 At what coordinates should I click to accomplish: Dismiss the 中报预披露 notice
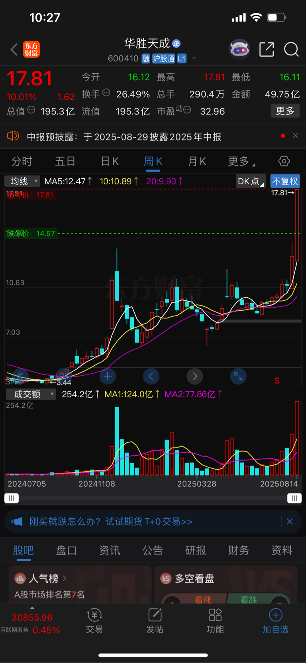pos(295,136)
